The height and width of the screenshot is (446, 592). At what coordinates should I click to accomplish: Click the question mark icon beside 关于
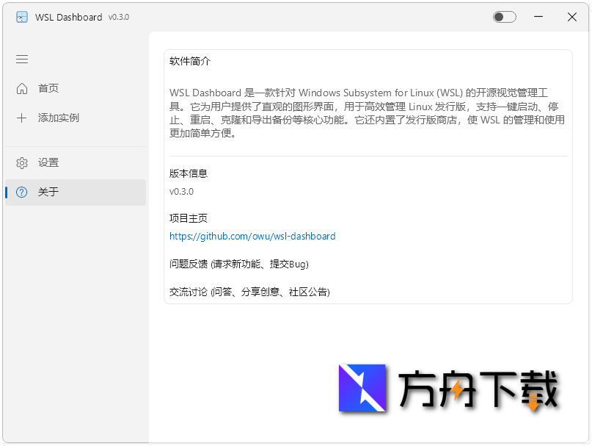tap(22, 192)
